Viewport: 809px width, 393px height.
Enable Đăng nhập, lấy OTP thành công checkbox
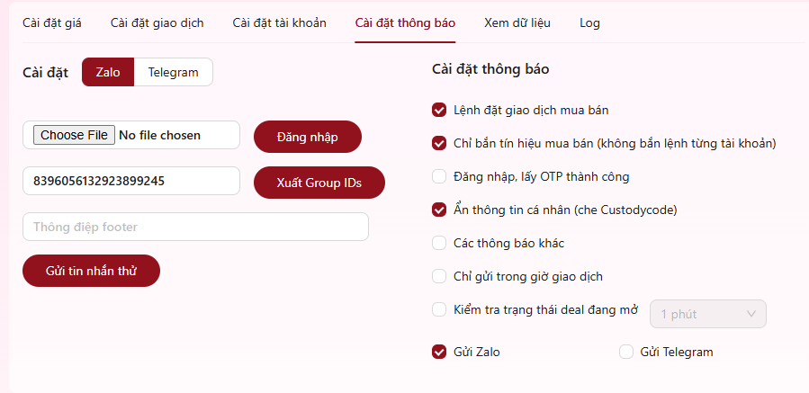pos(439,177)
